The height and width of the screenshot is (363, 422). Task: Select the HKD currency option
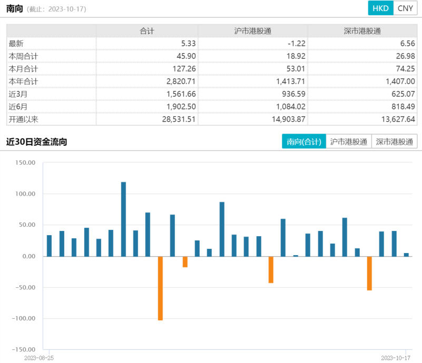point(380,8)
